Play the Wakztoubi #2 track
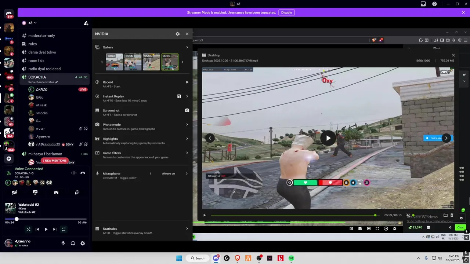Image resolution: width=470 pixels, height=264 pixels. (x=46, y=229)
